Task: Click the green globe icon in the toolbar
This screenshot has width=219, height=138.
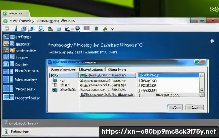Action: pos(77,28)
